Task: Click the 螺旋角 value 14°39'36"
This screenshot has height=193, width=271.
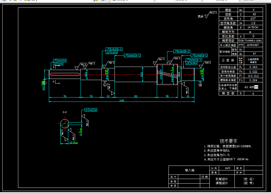Action: point(253,27)
